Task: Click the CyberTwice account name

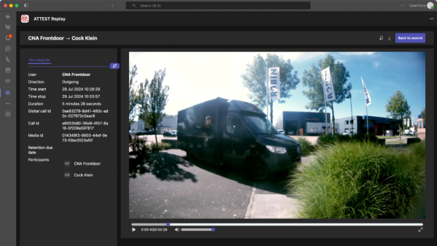Action: [417, 5]
